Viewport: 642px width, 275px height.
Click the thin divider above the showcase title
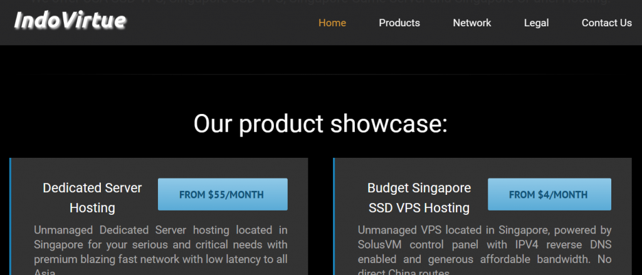click(321, 75)
